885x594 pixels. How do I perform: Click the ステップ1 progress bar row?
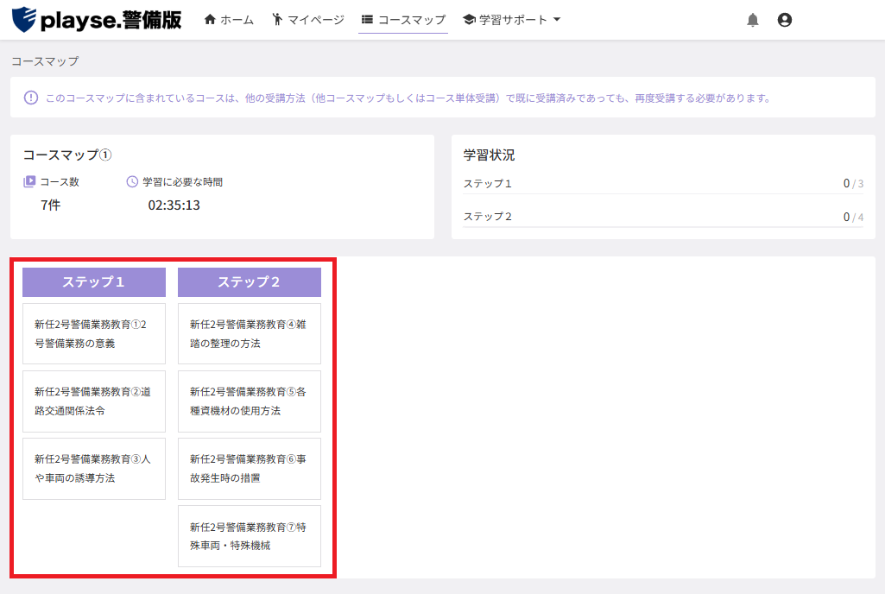point(663,186)
